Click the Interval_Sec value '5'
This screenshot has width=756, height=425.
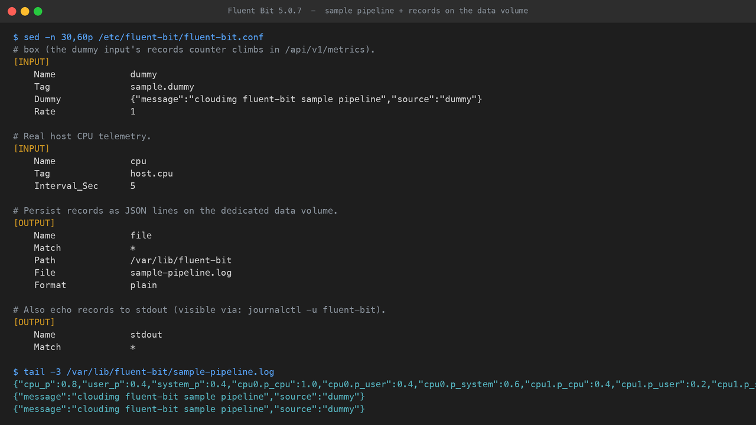pyautogui.click(x=133, y=186)
